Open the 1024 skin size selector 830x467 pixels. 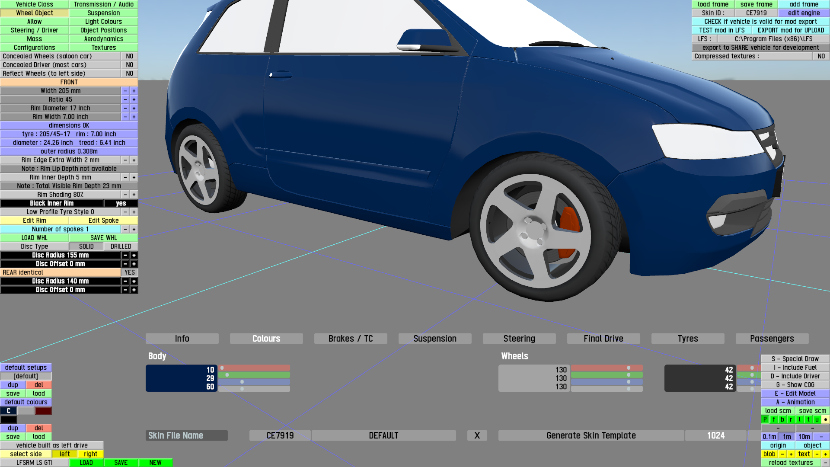click(716, 435)
